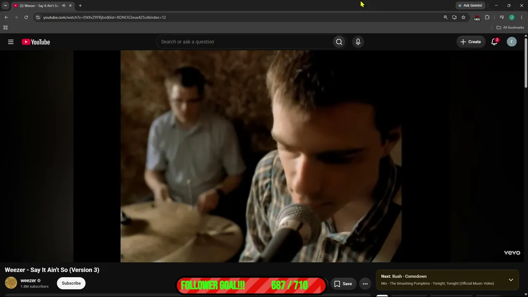This screenshot has height=297, width=528.
Task: Start voice search with the microphone
Action: tap(358, 42)
